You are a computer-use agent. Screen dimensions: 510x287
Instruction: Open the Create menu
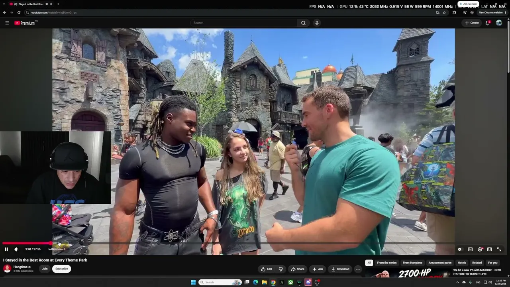(472, 23)
